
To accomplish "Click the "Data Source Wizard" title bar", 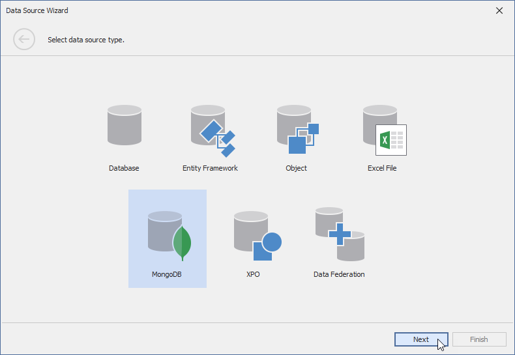I will (x=196, y=10).
